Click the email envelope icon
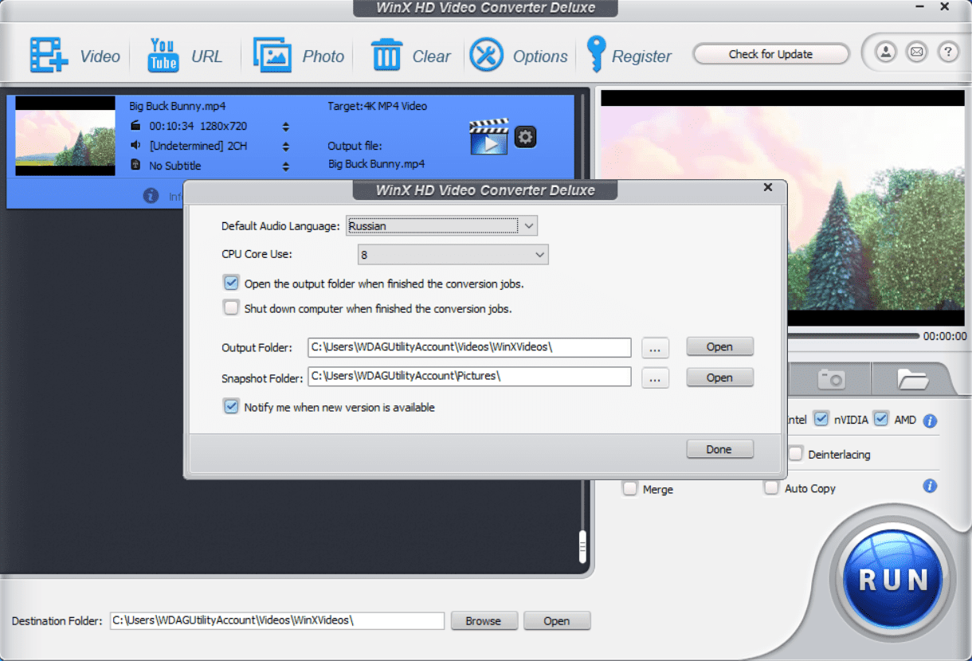The height and width of the screenshot is (661, 972). point(917,53)
